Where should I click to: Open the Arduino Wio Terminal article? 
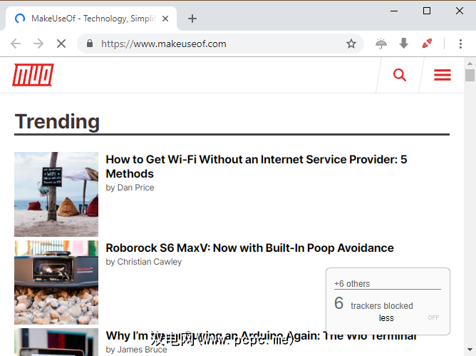(261, 335)
